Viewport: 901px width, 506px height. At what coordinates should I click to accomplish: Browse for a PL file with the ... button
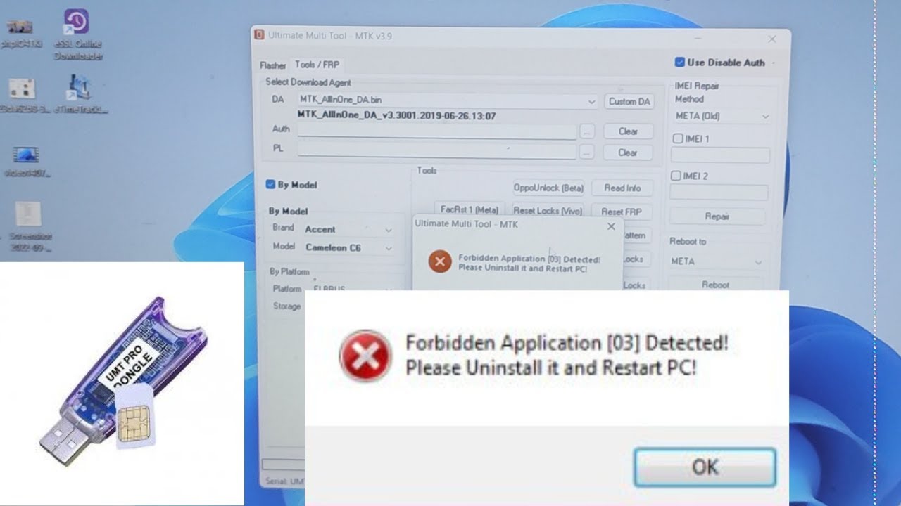pos(586,153)
